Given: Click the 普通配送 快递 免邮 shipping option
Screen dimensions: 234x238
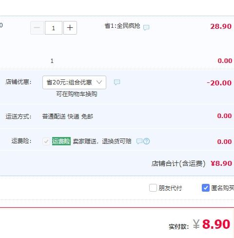Looking at the screenshot, I should click(x=68, y=117).
